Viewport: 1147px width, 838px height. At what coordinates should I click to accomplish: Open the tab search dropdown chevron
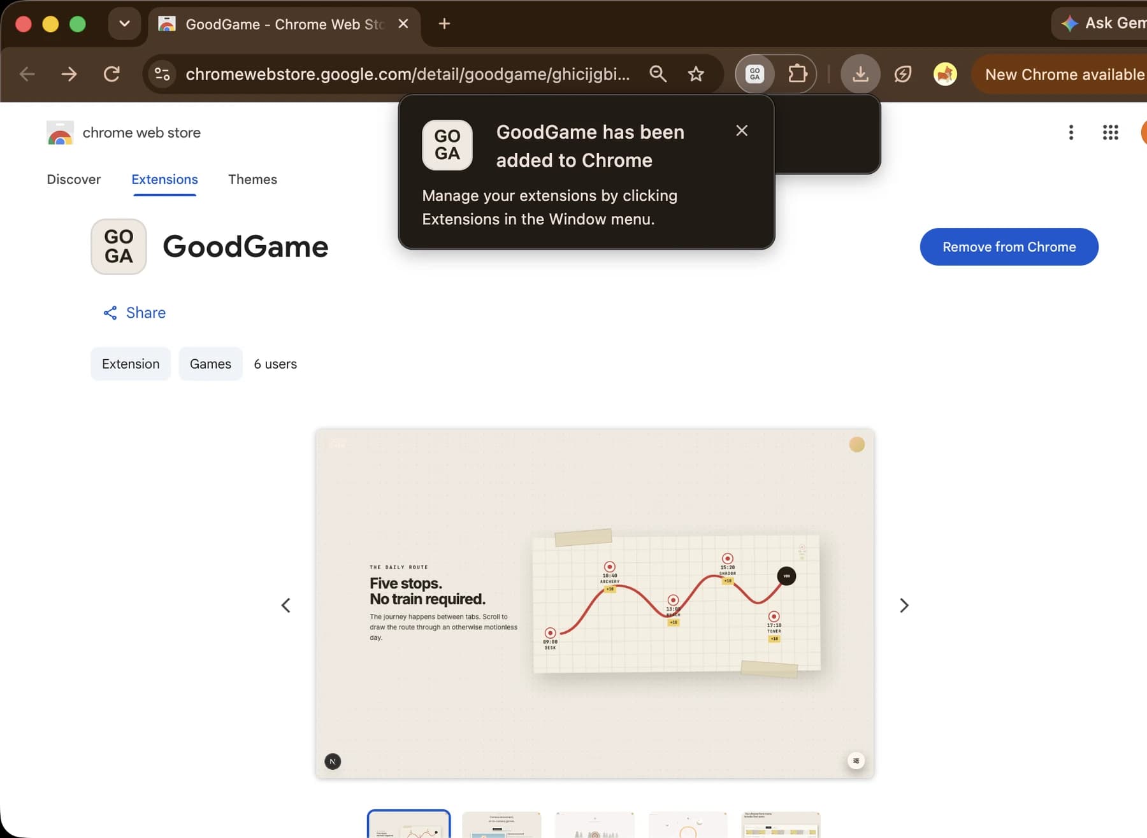click(x=124, y=24)
